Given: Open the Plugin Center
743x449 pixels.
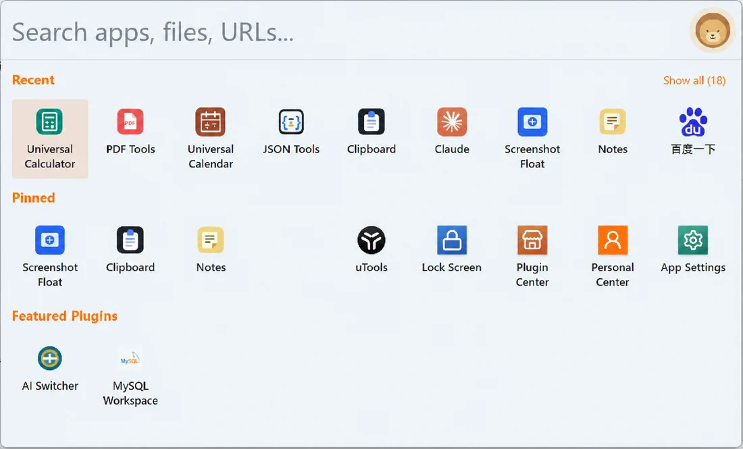Looking at the screenshot, I should 532,257.
